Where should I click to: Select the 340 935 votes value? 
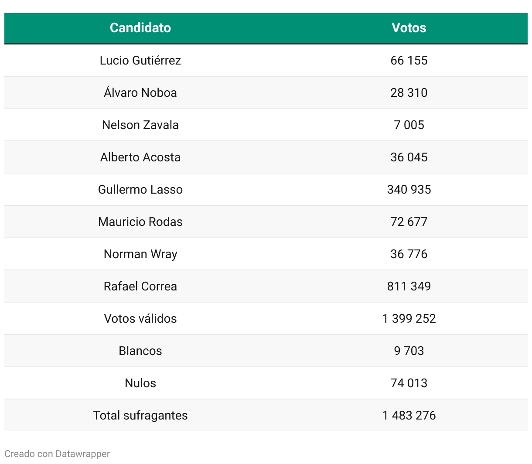click(409, 189)
